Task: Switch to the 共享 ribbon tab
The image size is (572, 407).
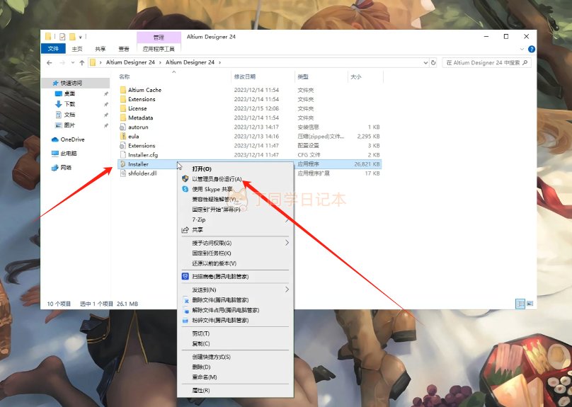Action: pos(101,49)
